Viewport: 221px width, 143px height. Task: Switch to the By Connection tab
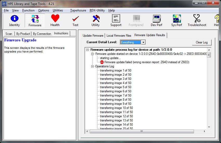(x=42, y=34)
